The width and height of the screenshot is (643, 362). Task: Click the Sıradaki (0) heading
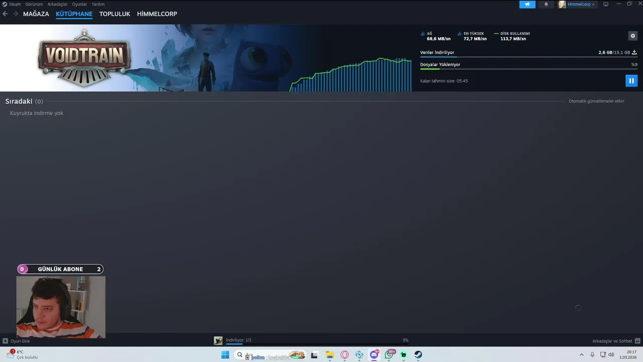(24, 101)
